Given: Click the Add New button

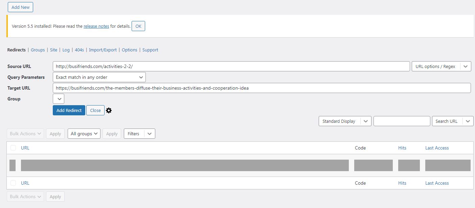Looking at the screenshot, I should tap(21, 7).
